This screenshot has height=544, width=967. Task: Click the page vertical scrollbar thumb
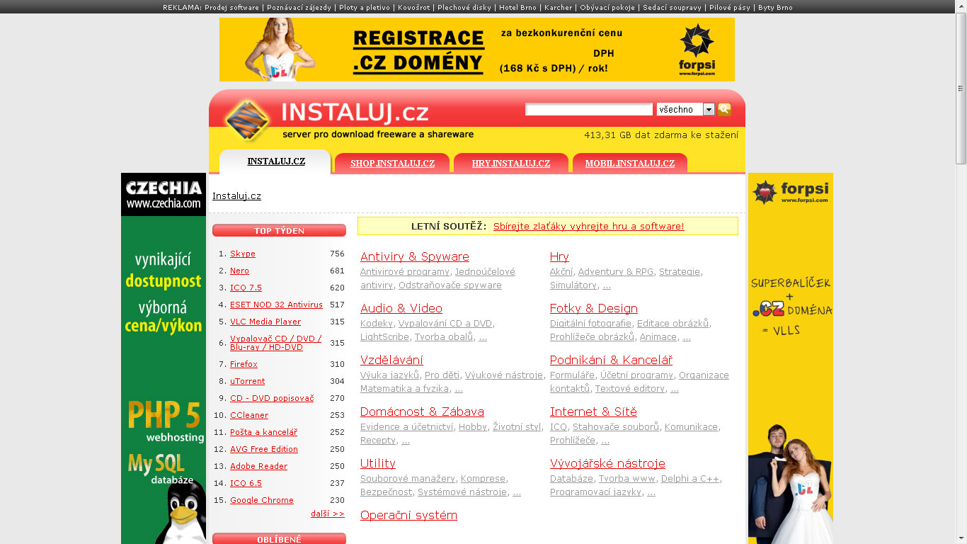[x=961, y=89]
